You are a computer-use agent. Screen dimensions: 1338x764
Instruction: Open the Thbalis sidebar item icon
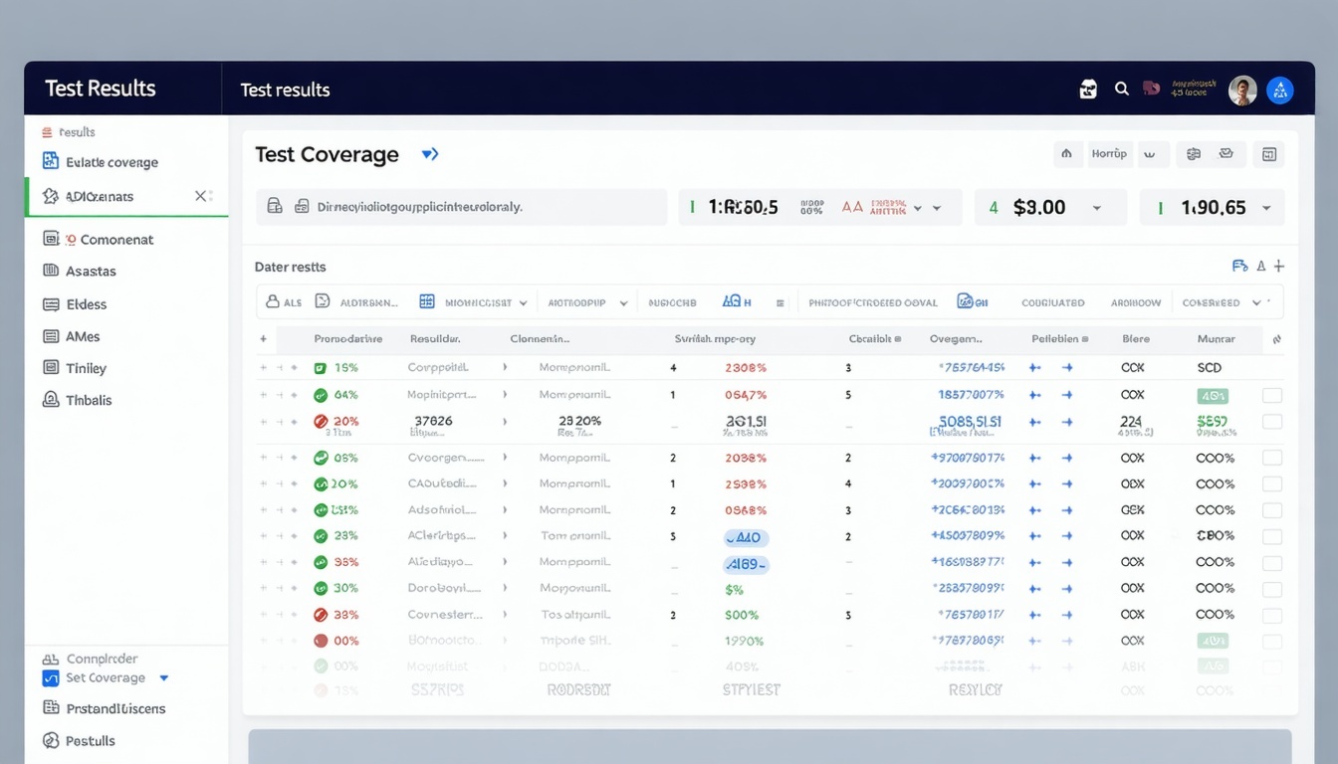51,400
